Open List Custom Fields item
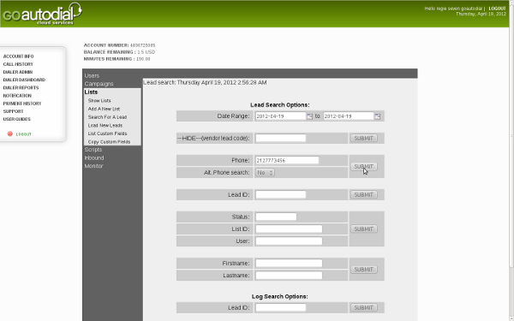 tap(107, 134)
